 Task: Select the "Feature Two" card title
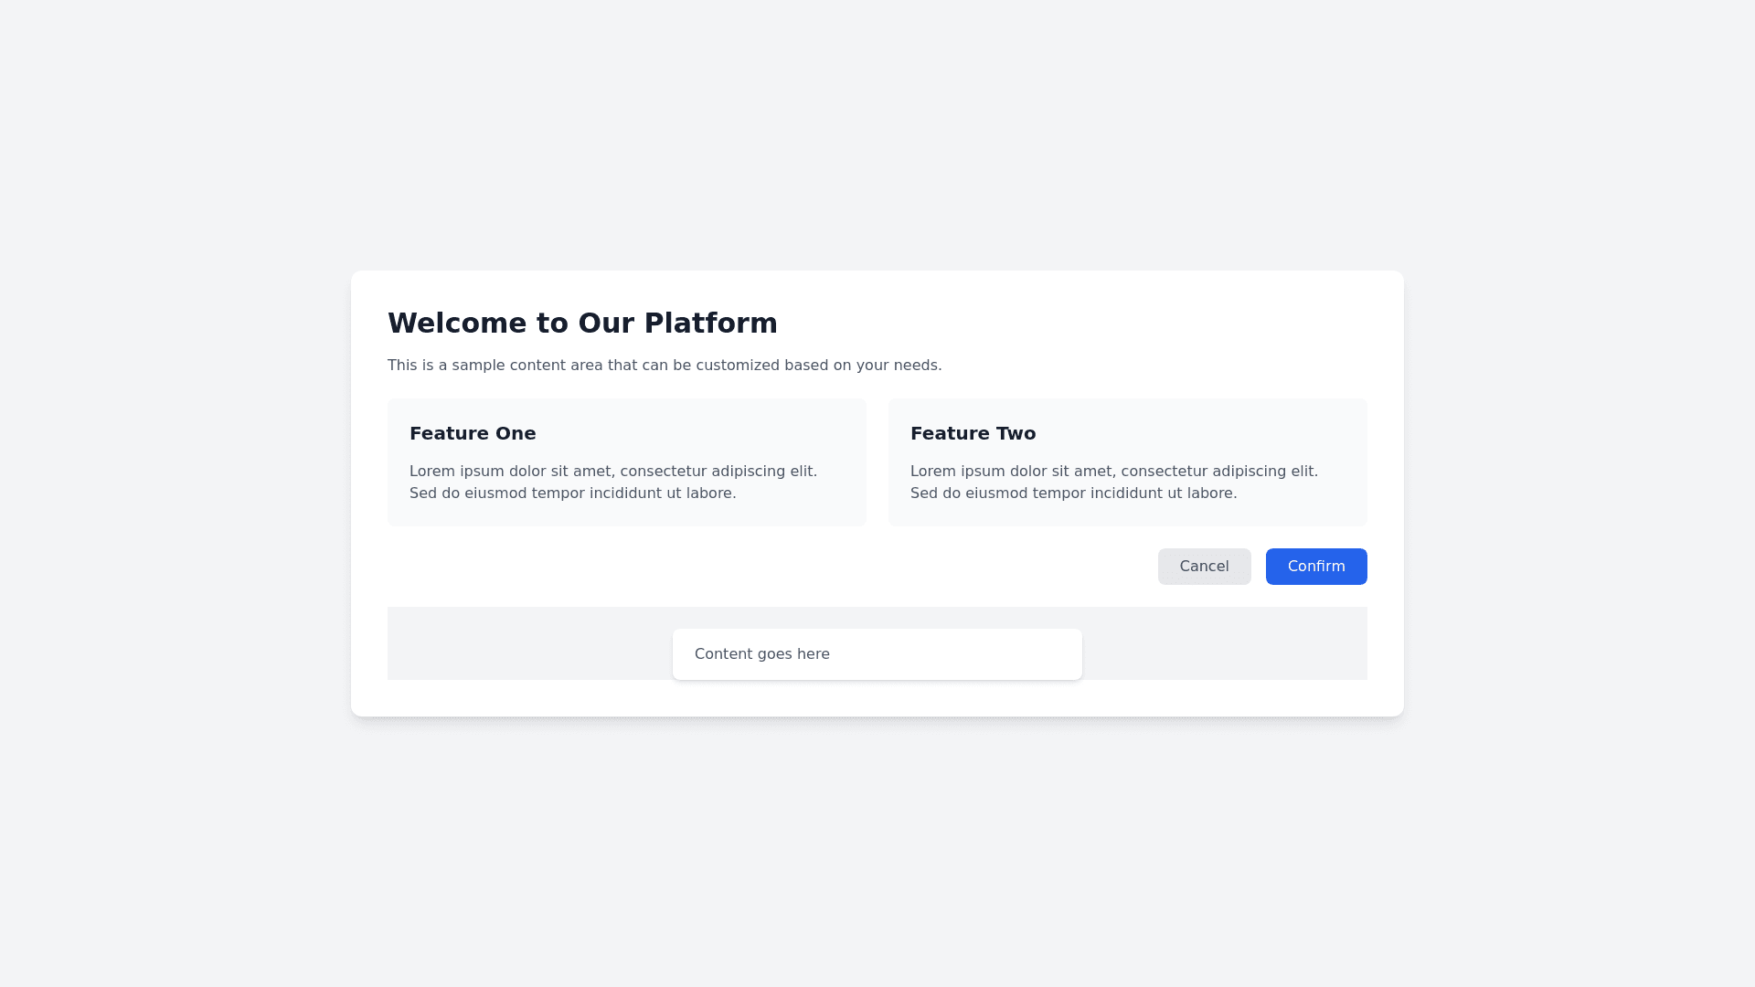click(x=973, y=434)
